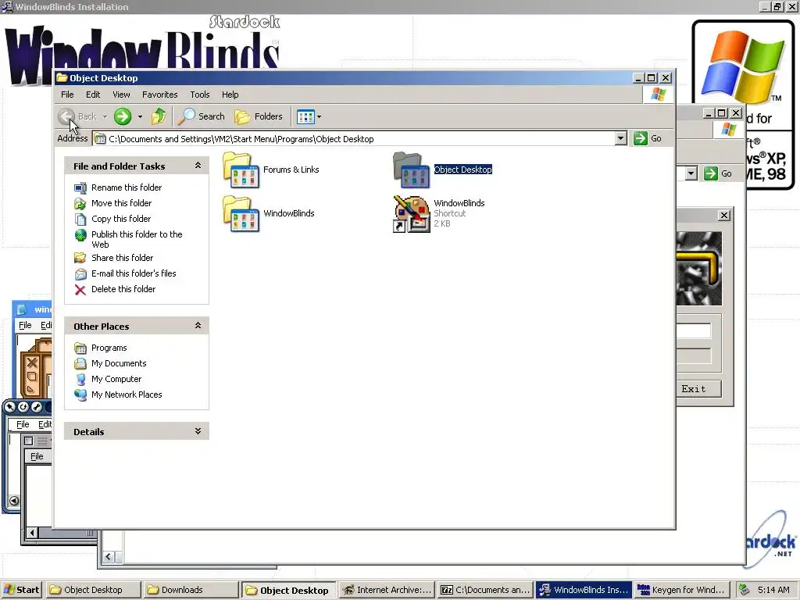Screen dimensions: 800x600
Task: Click the copy folder task icon
Action: (80, 220)
